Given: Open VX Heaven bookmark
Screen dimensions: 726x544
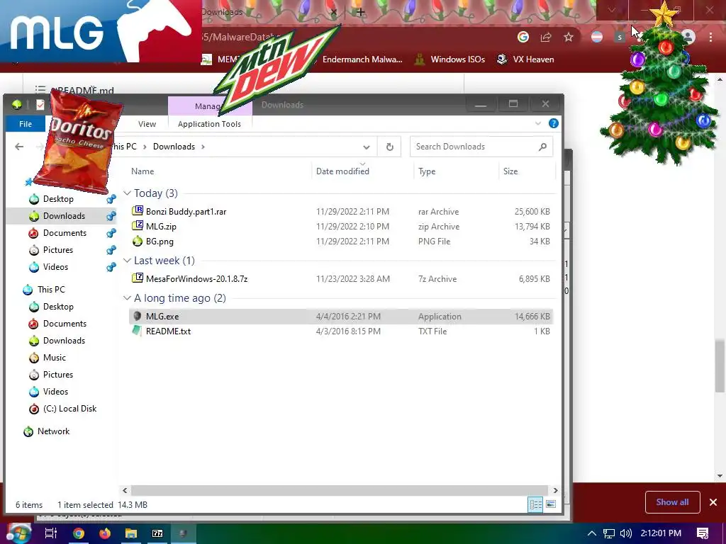Looking at the screenshot, I should (525, 59).
